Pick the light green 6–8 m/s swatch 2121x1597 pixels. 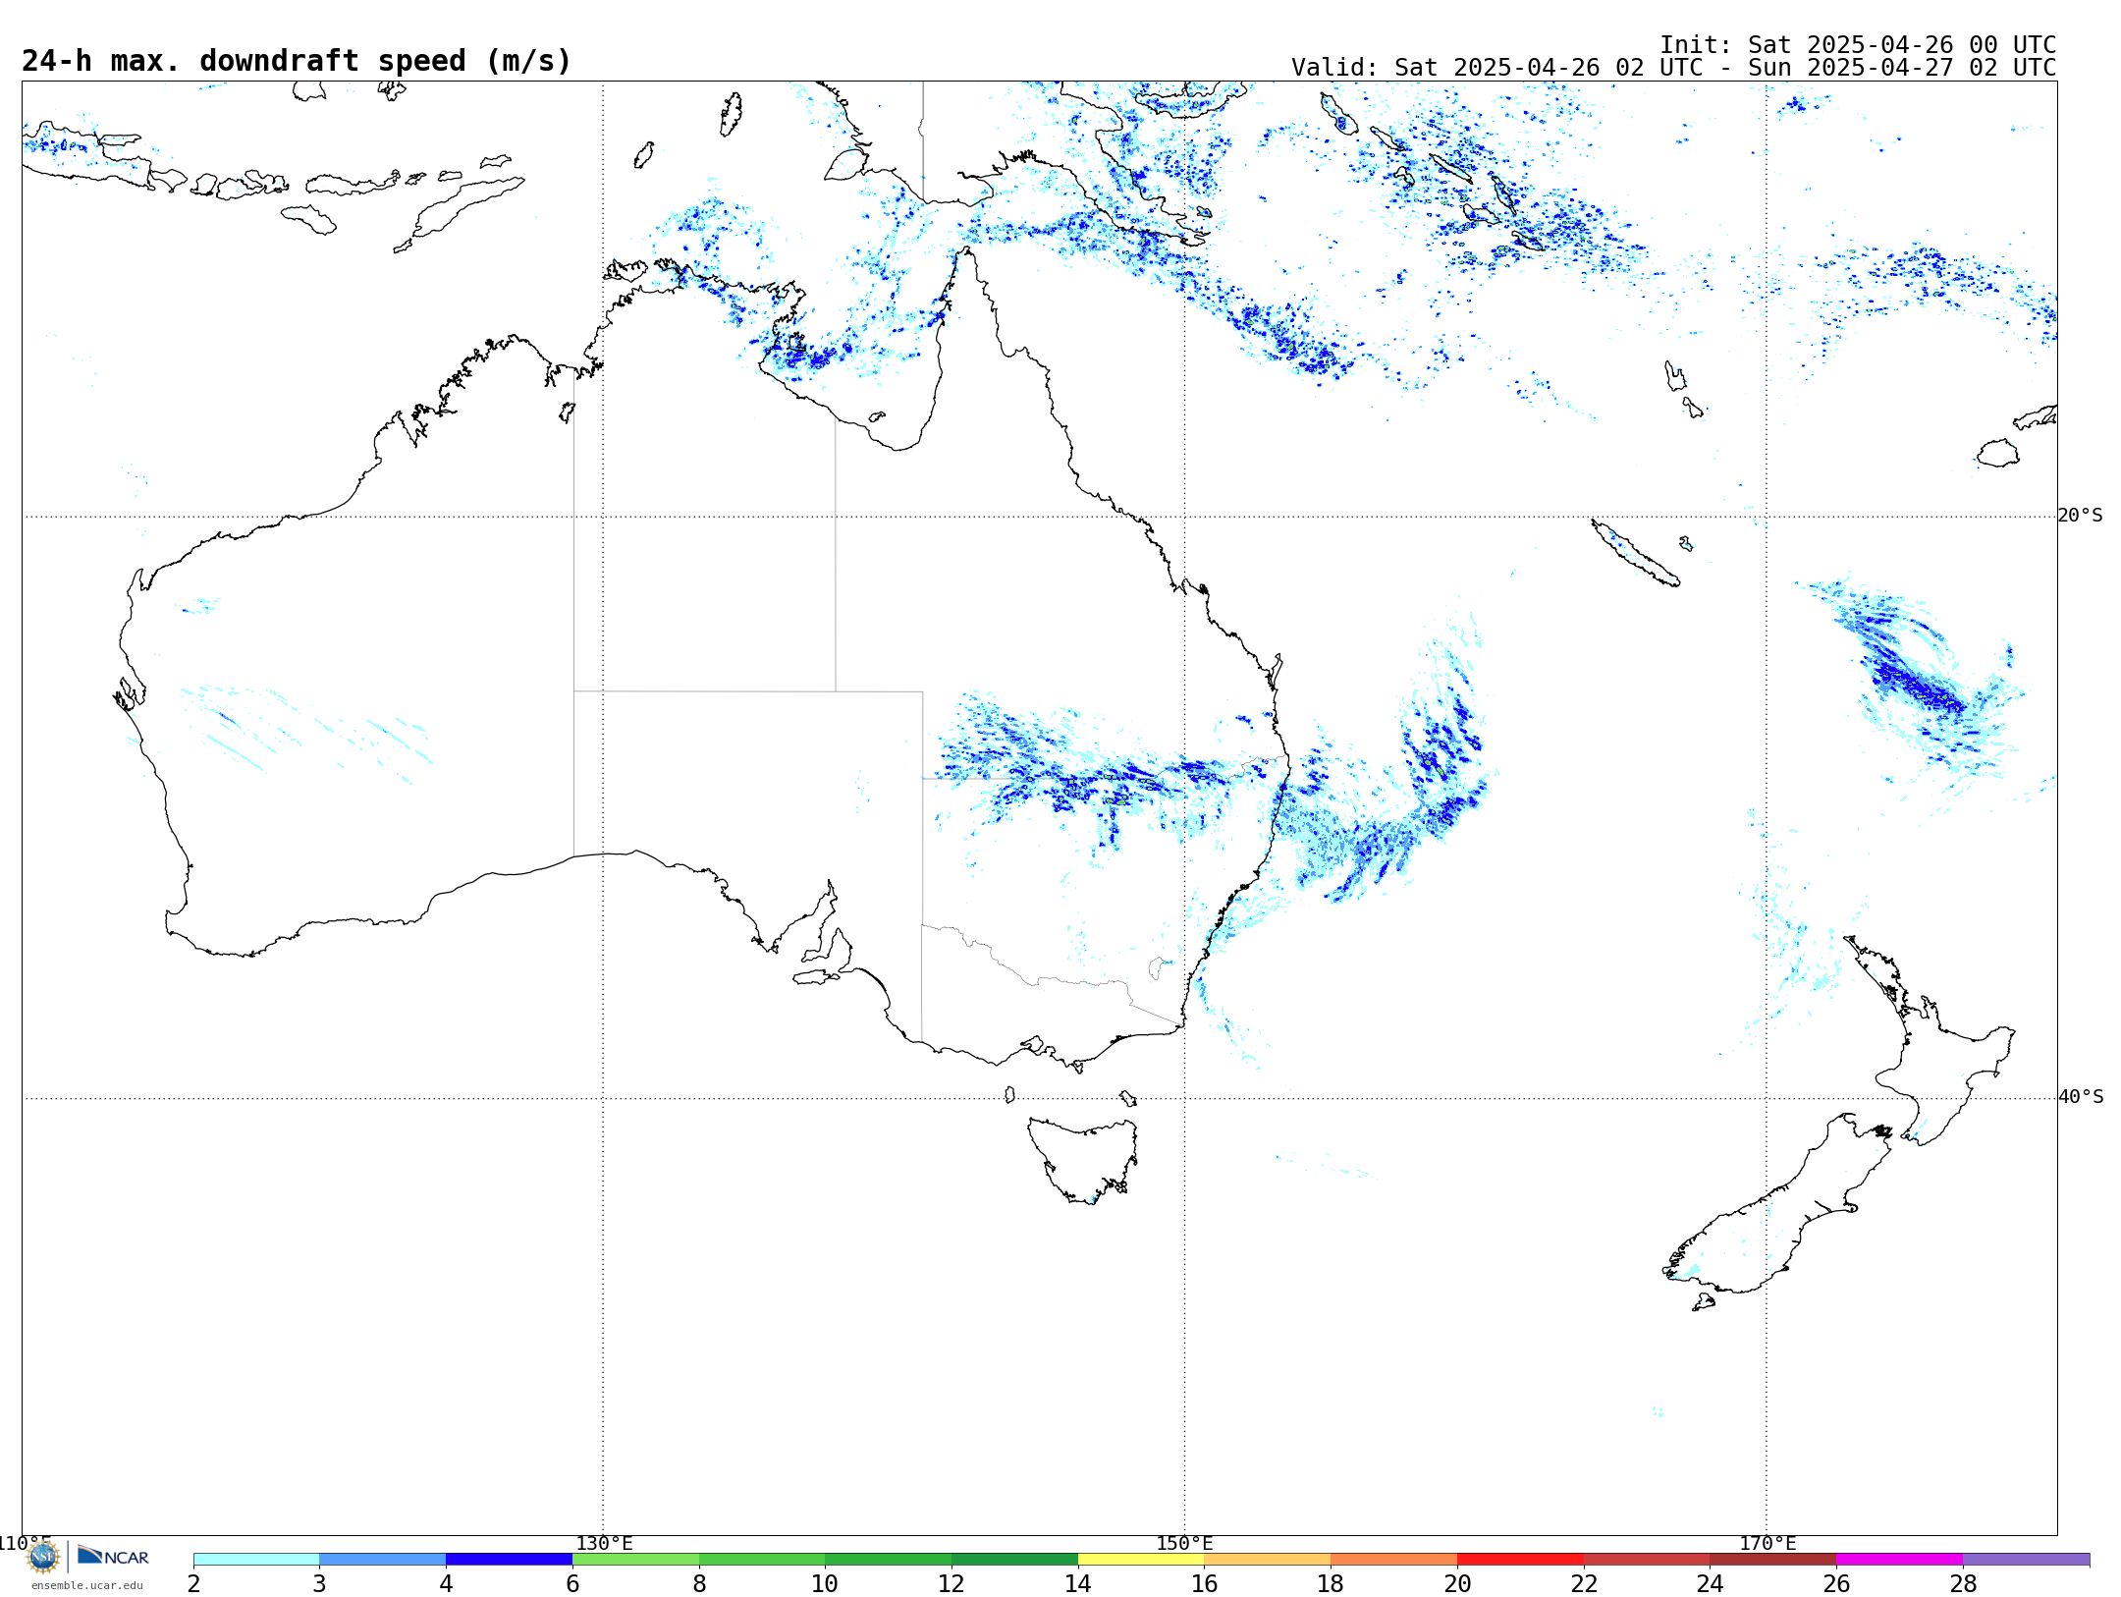coord(636,1560)
